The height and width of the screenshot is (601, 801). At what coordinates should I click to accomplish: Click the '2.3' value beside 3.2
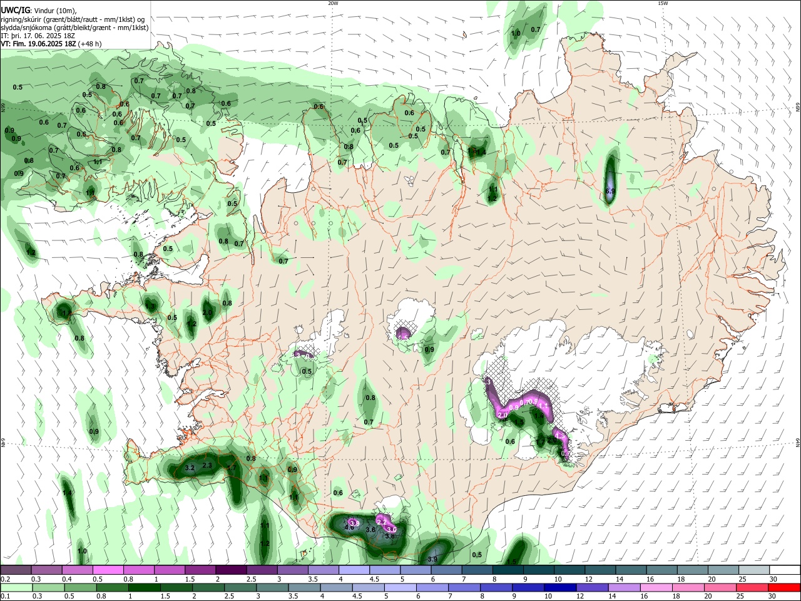[208, 465]
